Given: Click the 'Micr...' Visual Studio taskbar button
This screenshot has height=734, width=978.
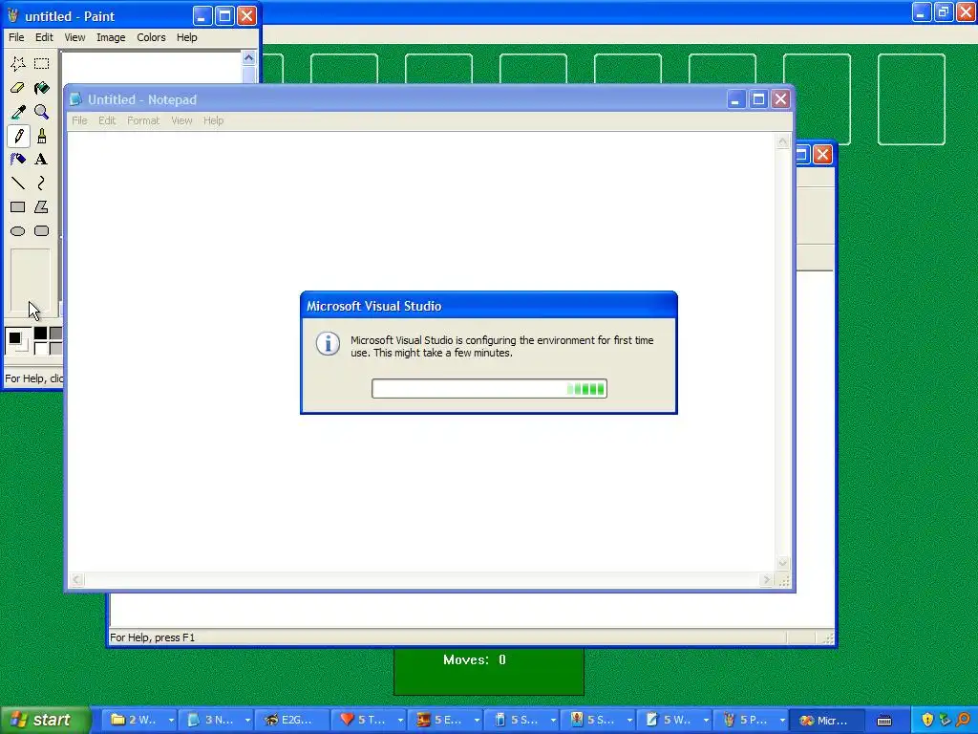Looking at the screenshot, I should 826,721.
